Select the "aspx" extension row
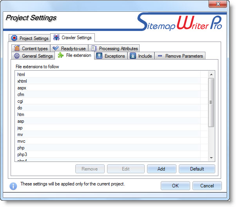The image size is (236, 207). click(111, 88)
